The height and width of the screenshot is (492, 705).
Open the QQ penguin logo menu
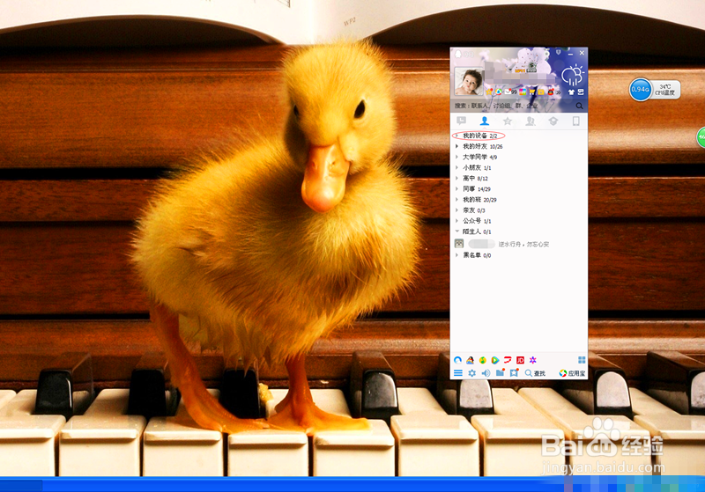(458, 54)
